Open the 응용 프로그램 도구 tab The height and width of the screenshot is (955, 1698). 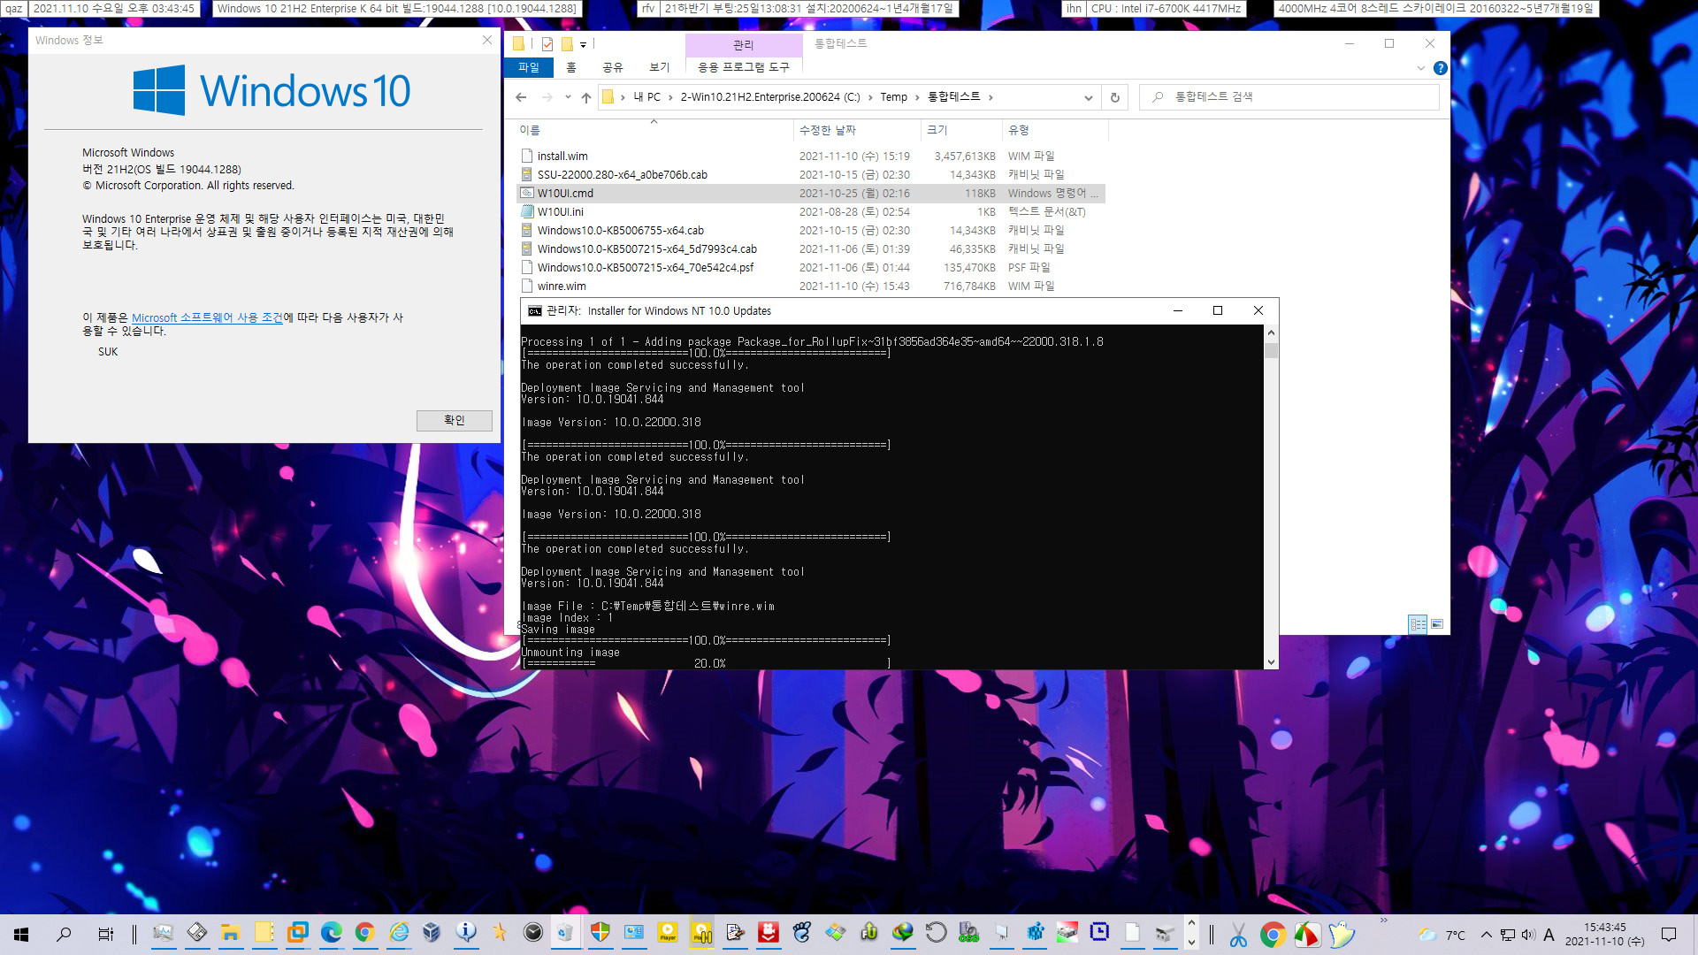[744, 67]
